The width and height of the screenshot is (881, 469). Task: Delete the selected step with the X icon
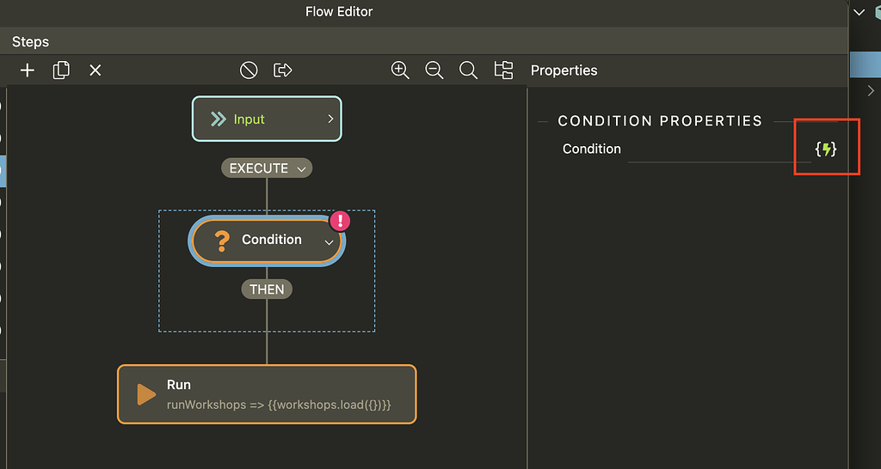click(x=95, y=70)
